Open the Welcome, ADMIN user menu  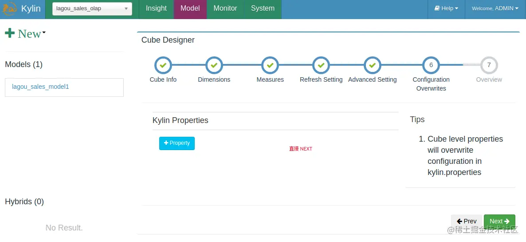(x=495, y=9)
